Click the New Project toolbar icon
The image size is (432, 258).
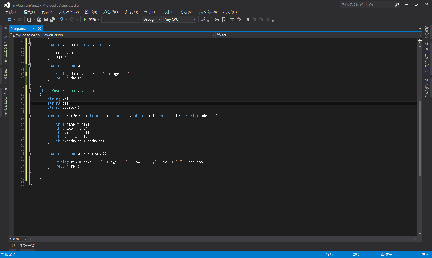(x=29, y=19)
